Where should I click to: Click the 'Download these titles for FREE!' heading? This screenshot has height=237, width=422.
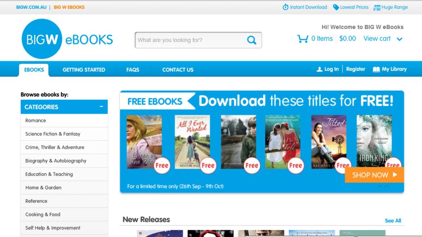tap(296, 101)
